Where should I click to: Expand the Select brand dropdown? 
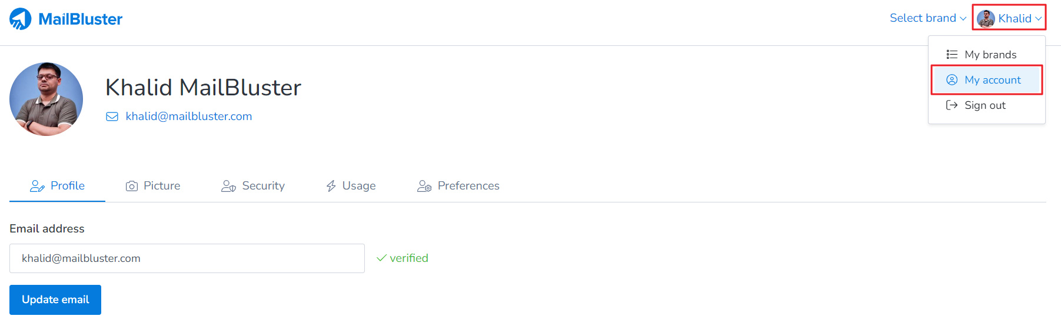click(927, 18)
